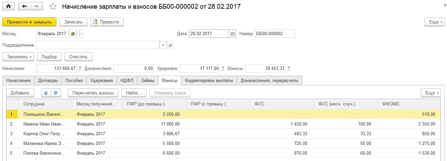The height and width of the screenshot is (161, 447).
Task: Go back with the left arrow
Action: [24, 6]
